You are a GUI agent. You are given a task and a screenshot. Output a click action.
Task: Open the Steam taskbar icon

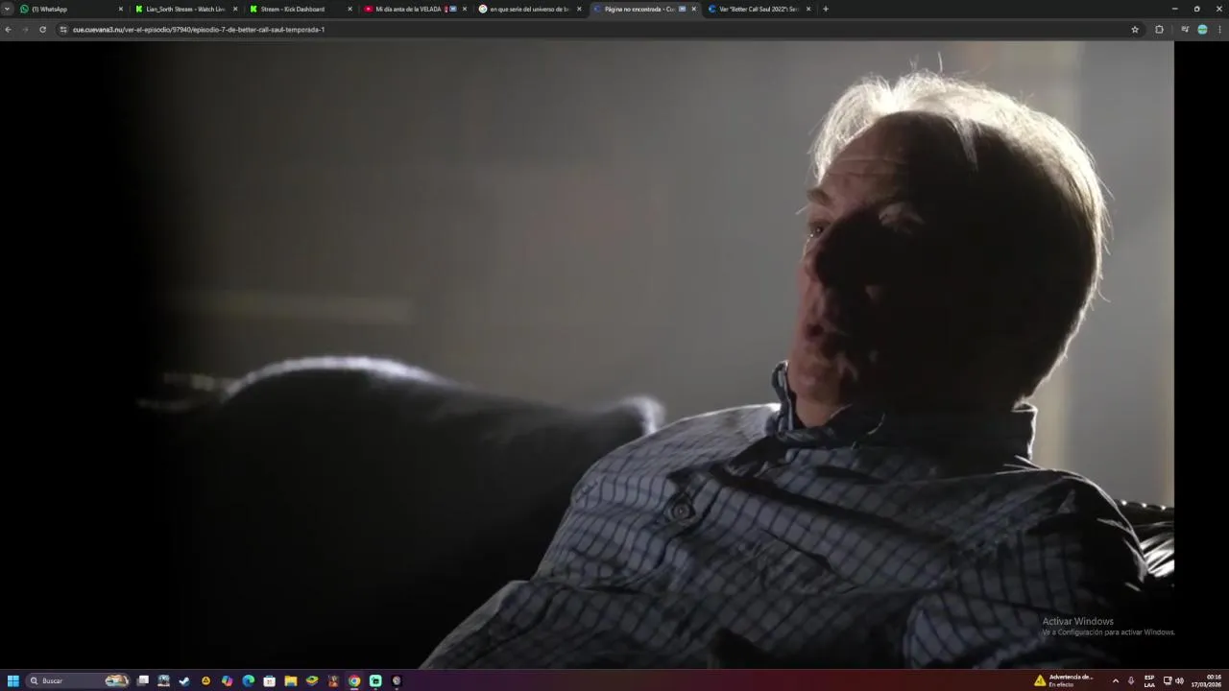[x=184, y=680]
